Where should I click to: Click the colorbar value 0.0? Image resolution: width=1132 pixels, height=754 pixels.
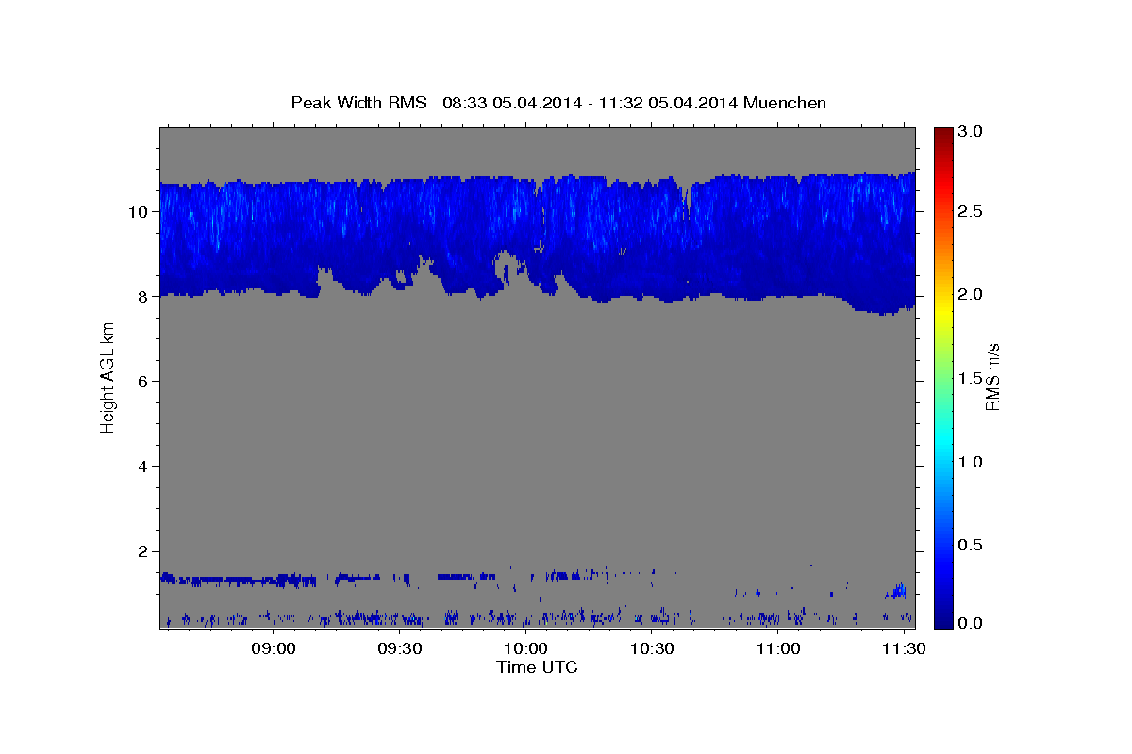[x=971, y=622]
